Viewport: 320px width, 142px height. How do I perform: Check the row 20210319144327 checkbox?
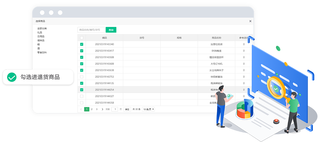tap(82, 96)
